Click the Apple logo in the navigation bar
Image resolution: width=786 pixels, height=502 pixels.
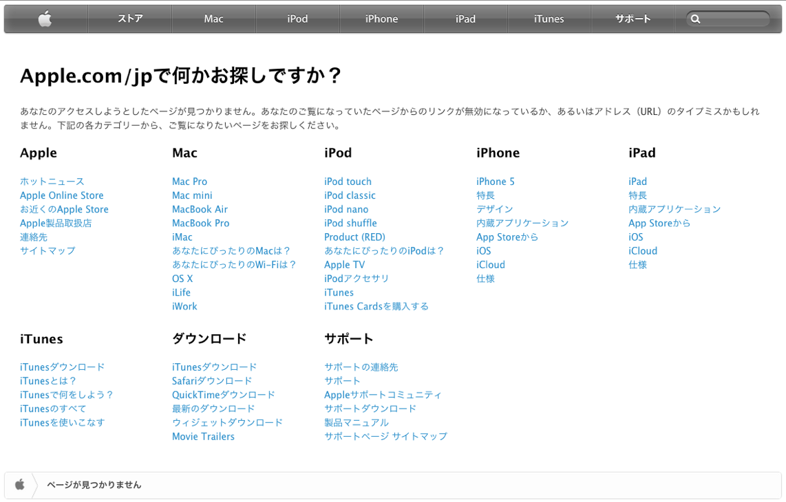click(45, 19)
